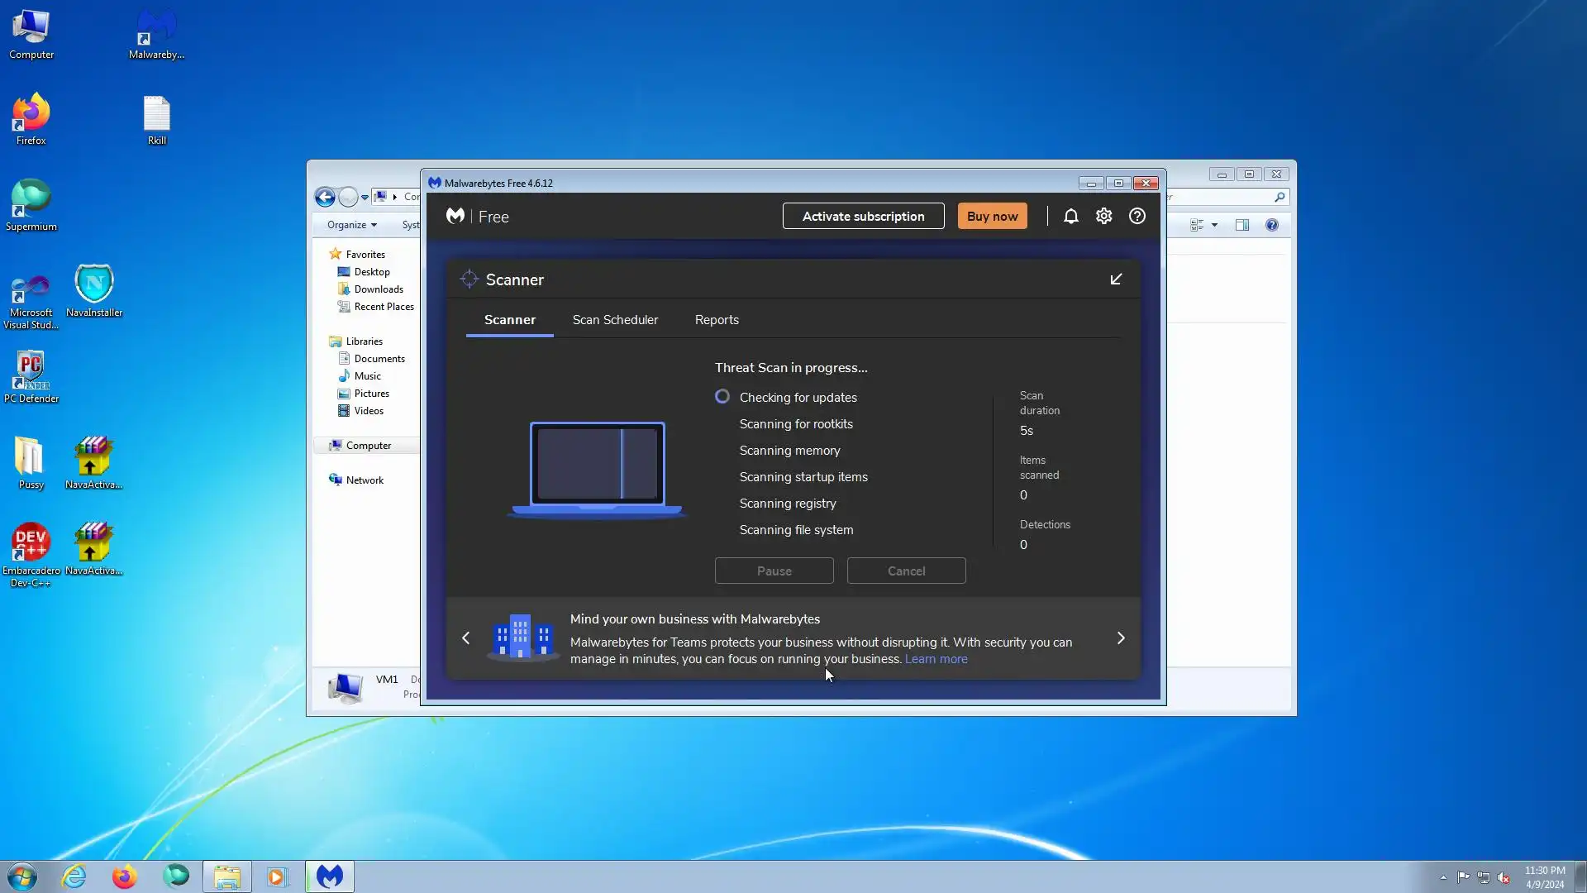This screenshot has height=893, width=1587.
Task: Switch to the Scan Scheduler tab
Action: pyautogui.click(x=615, y=320)
